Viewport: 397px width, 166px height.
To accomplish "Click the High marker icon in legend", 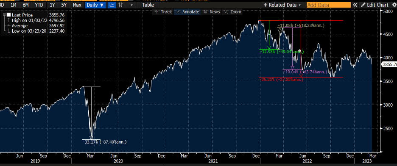I will 9,20.
